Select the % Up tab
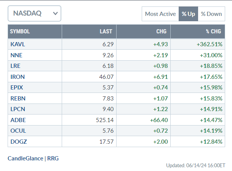The image size is (232, 171). [x=188, y=14]
